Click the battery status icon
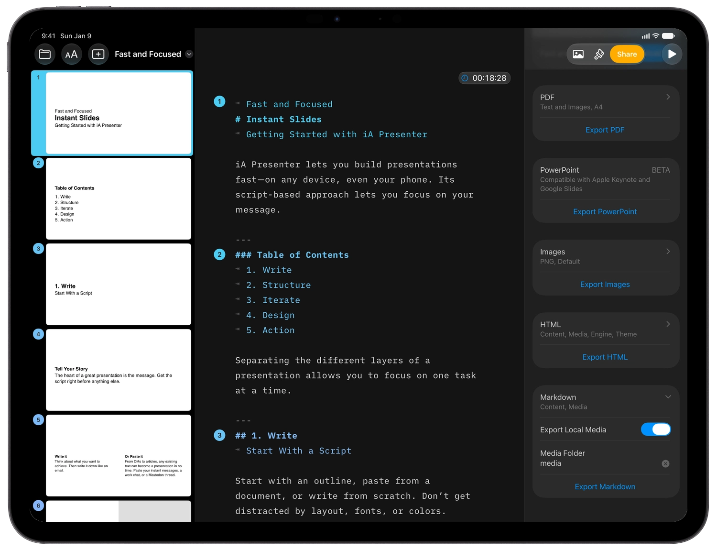717x550 pixels. click(669, 36)
